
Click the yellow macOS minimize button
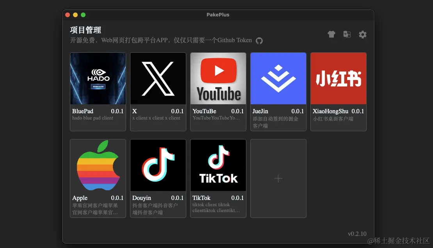(75, 15)
